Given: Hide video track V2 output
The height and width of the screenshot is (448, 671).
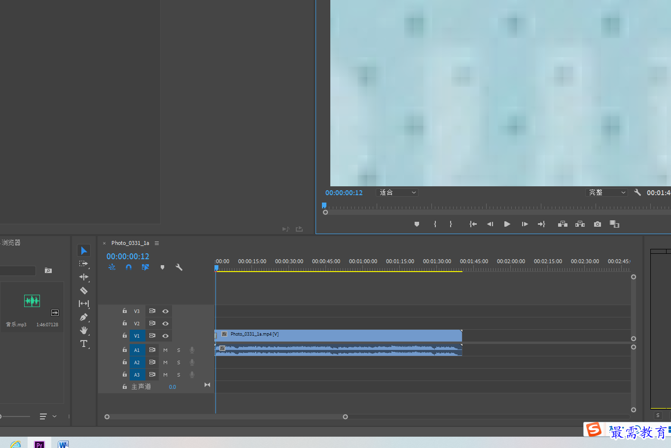Looking at the screenshot, I should (x=166, y=324).
